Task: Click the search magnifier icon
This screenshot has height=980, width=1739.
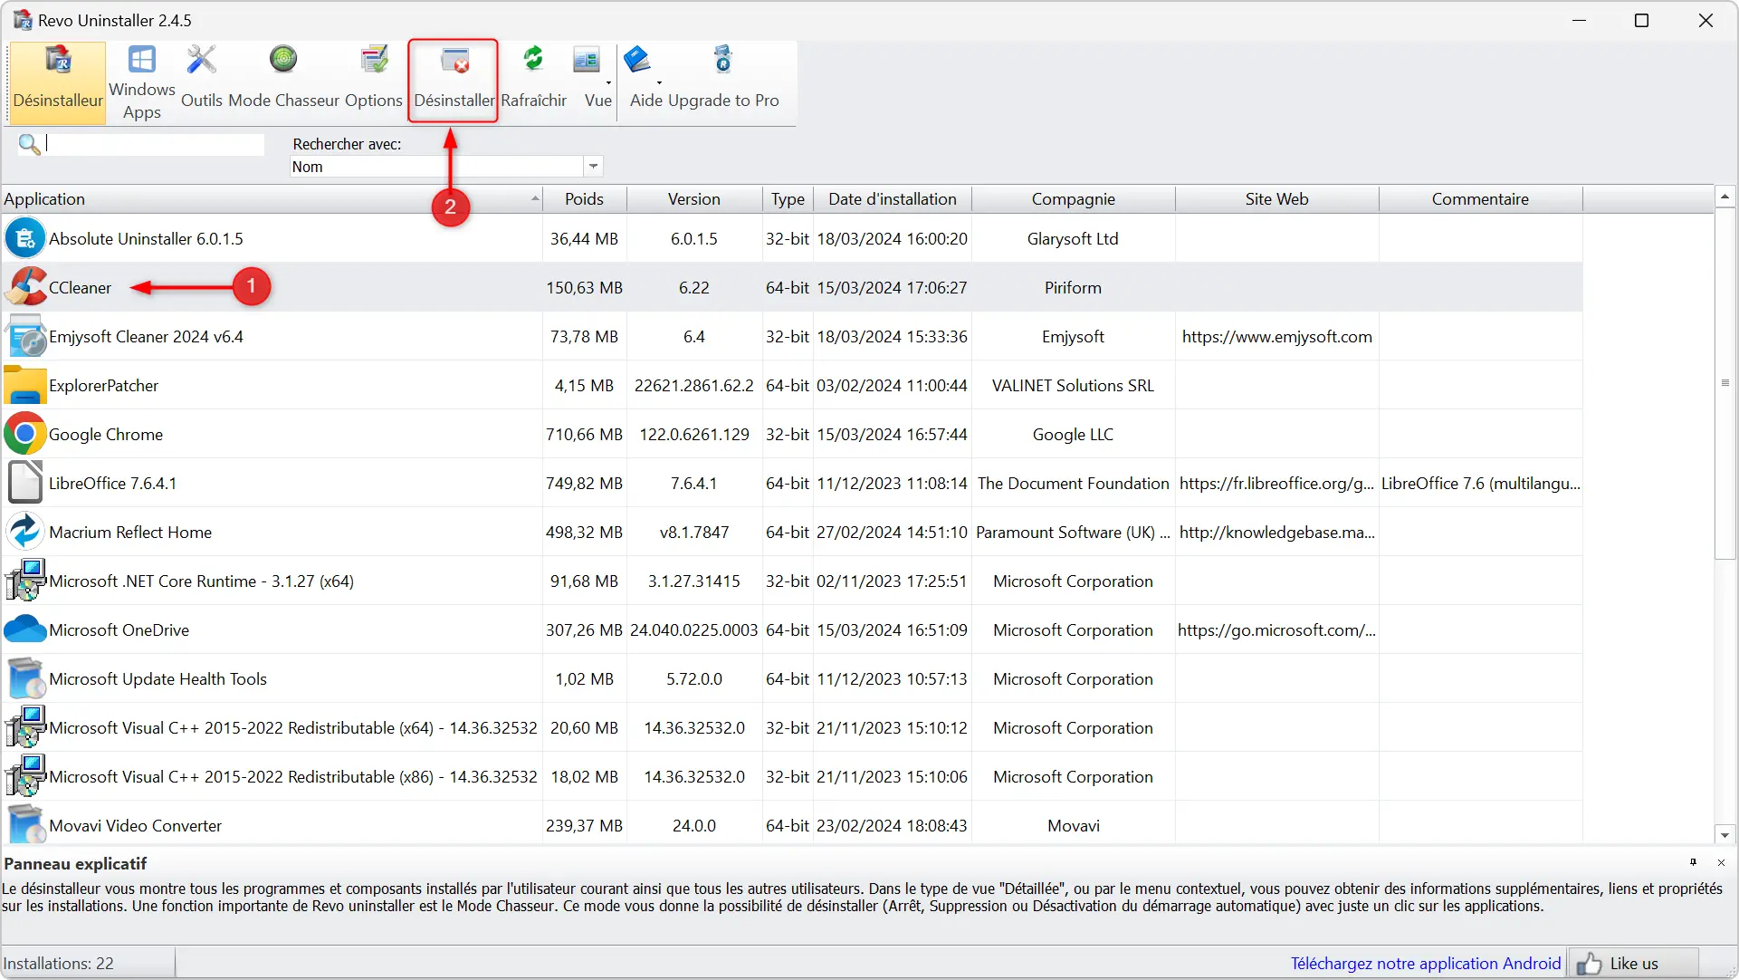Action: 29,144
